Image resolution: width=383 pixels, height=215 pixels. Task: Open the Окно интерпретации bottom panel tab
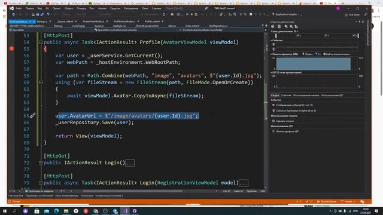pos(66,196)
